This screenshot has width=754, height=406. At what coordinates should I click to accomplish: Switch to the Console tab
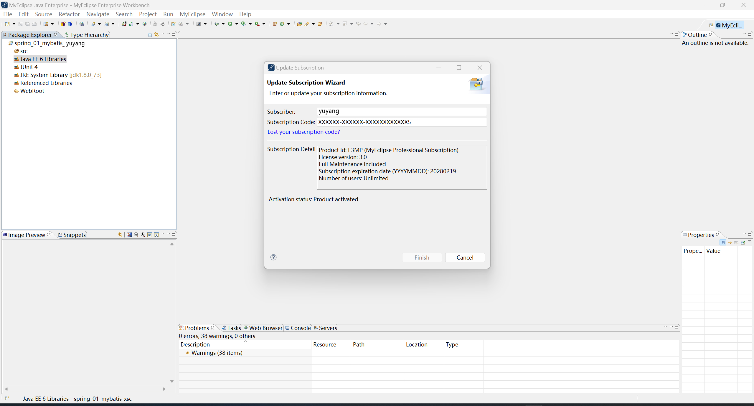pyautogui.click(x=298, y=328)
